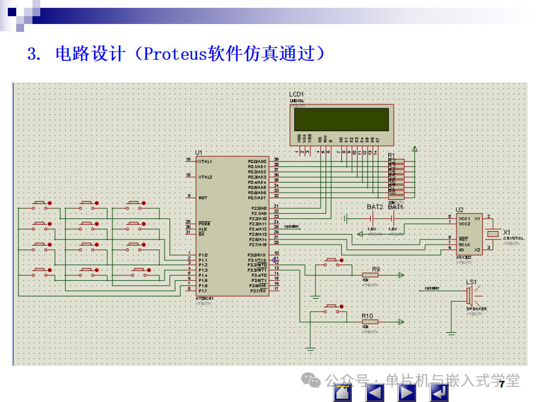Click the VCC1 pin label on U2
The height and width of the screenshot is (402, 537).
[x=464, y=218]
